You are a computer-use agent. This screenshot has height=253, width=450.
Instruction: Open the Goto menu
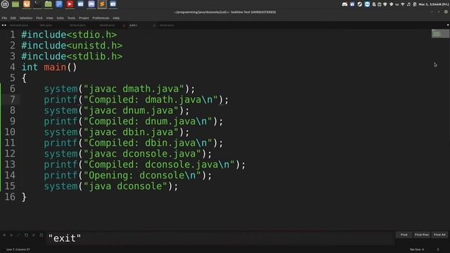click(60, 18)
